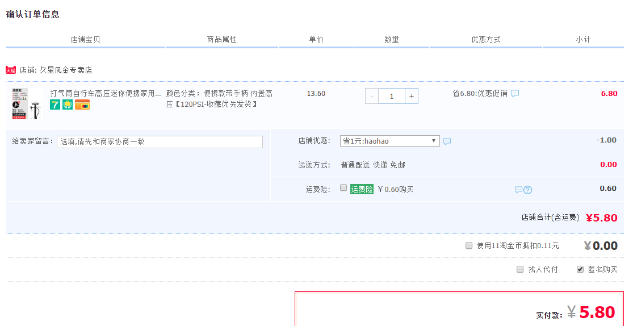This screenshot has width=633, height=326.
Task: Click the 商品属性 column header
Action: (x=221, y=40)
